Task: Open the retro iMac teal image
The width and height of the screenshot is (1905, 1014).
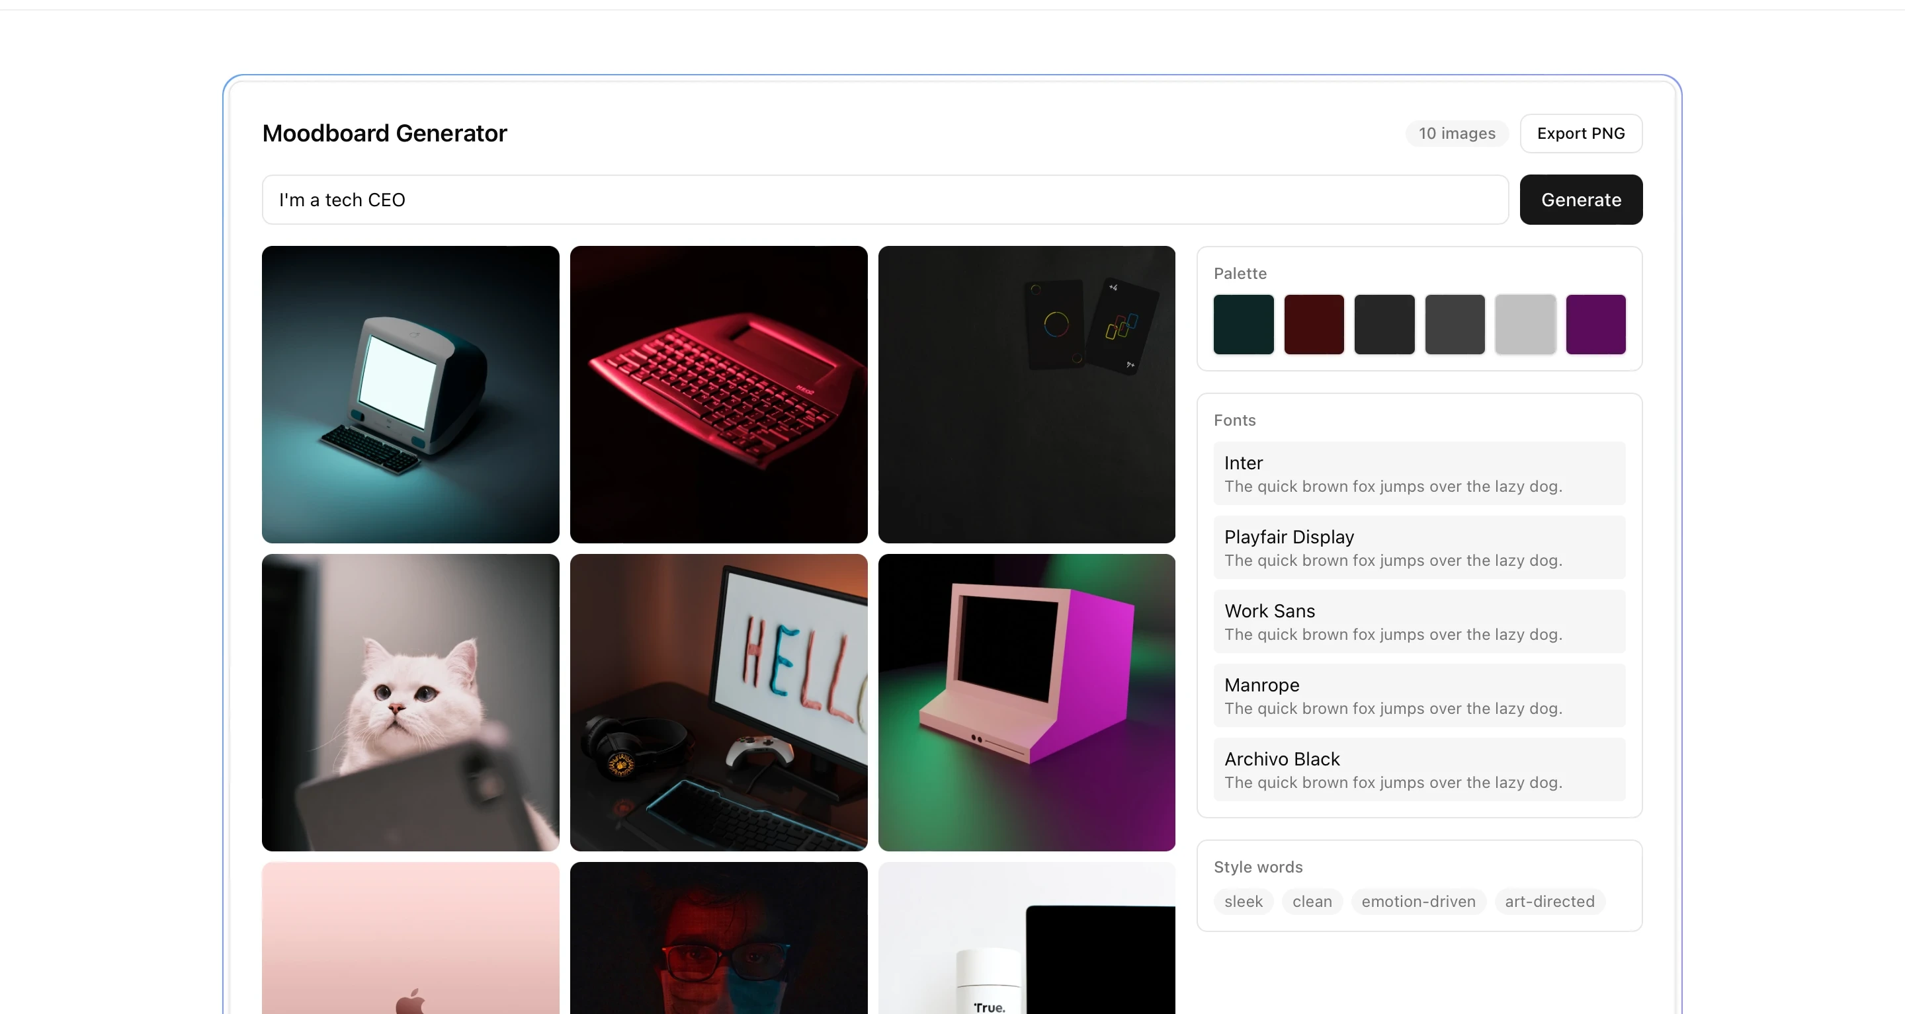Action: pyautogui.click(x=410, y=395)
